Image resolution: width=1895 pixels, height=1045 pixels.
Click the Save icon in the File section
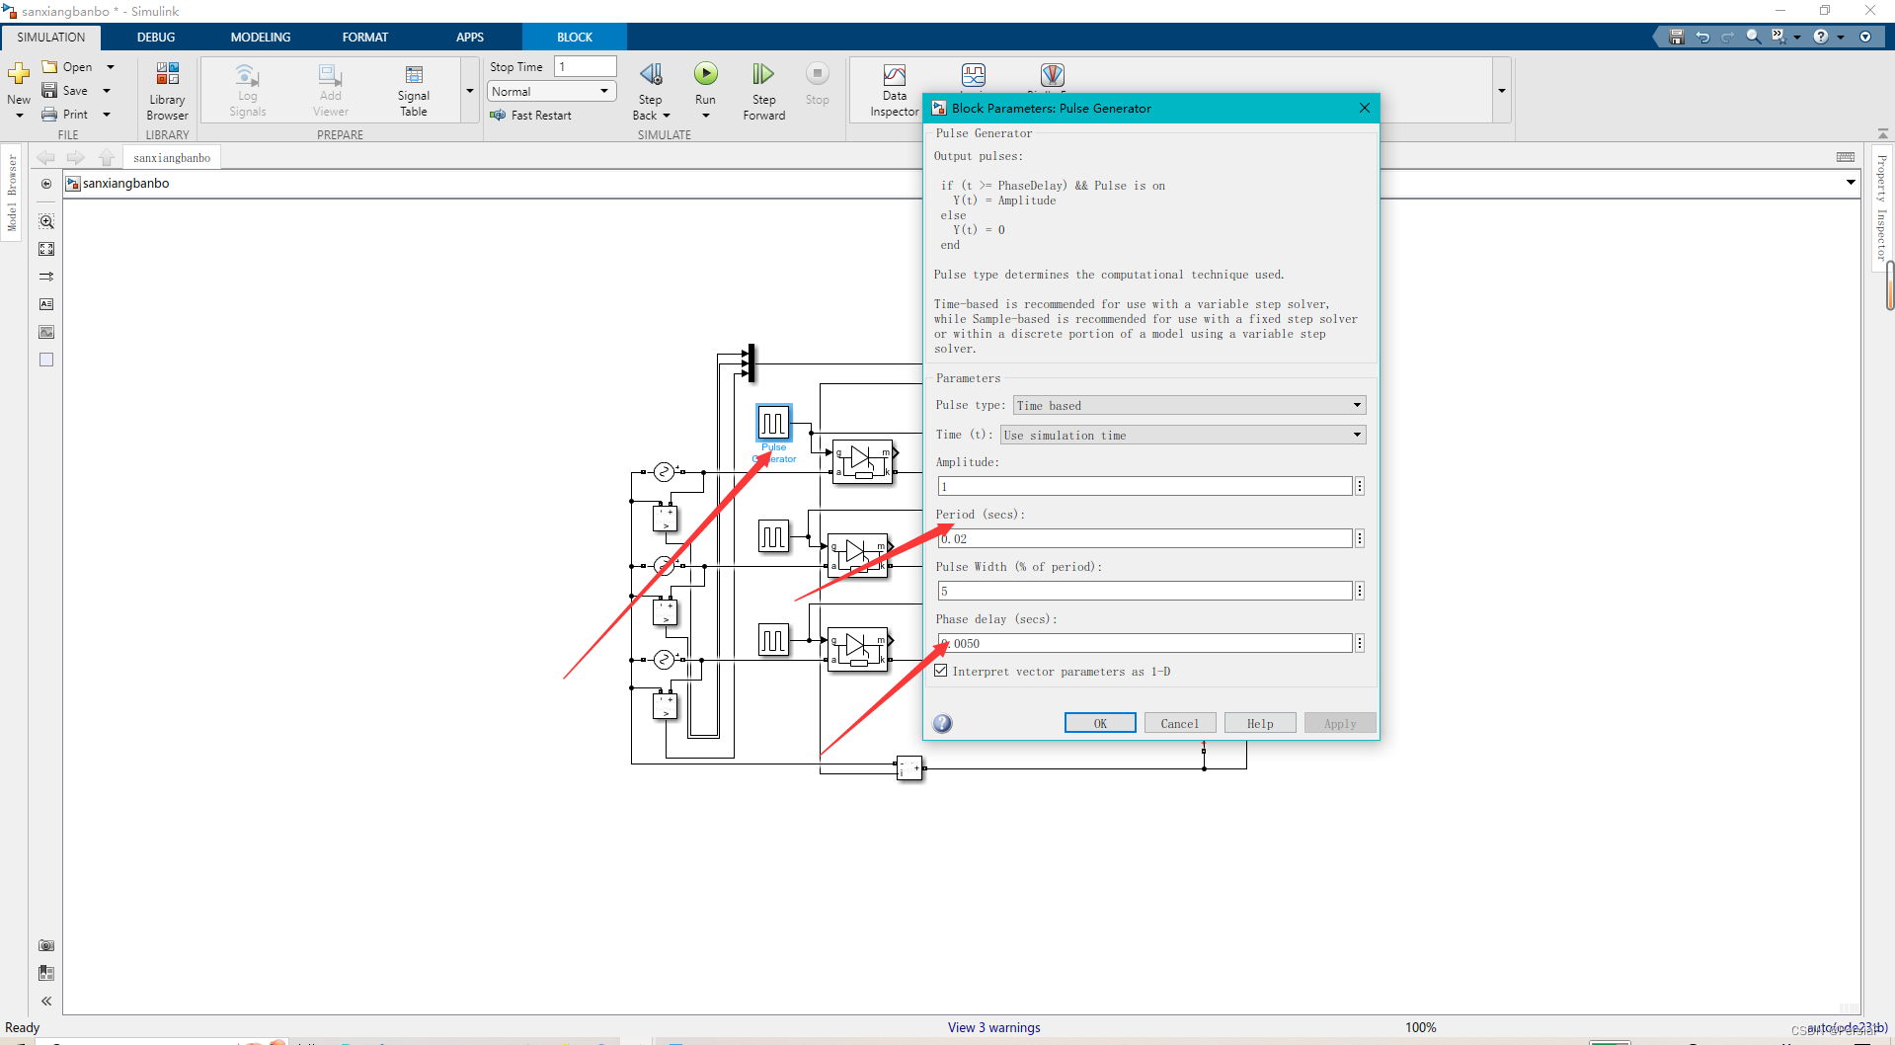click(x=49, y=91)
